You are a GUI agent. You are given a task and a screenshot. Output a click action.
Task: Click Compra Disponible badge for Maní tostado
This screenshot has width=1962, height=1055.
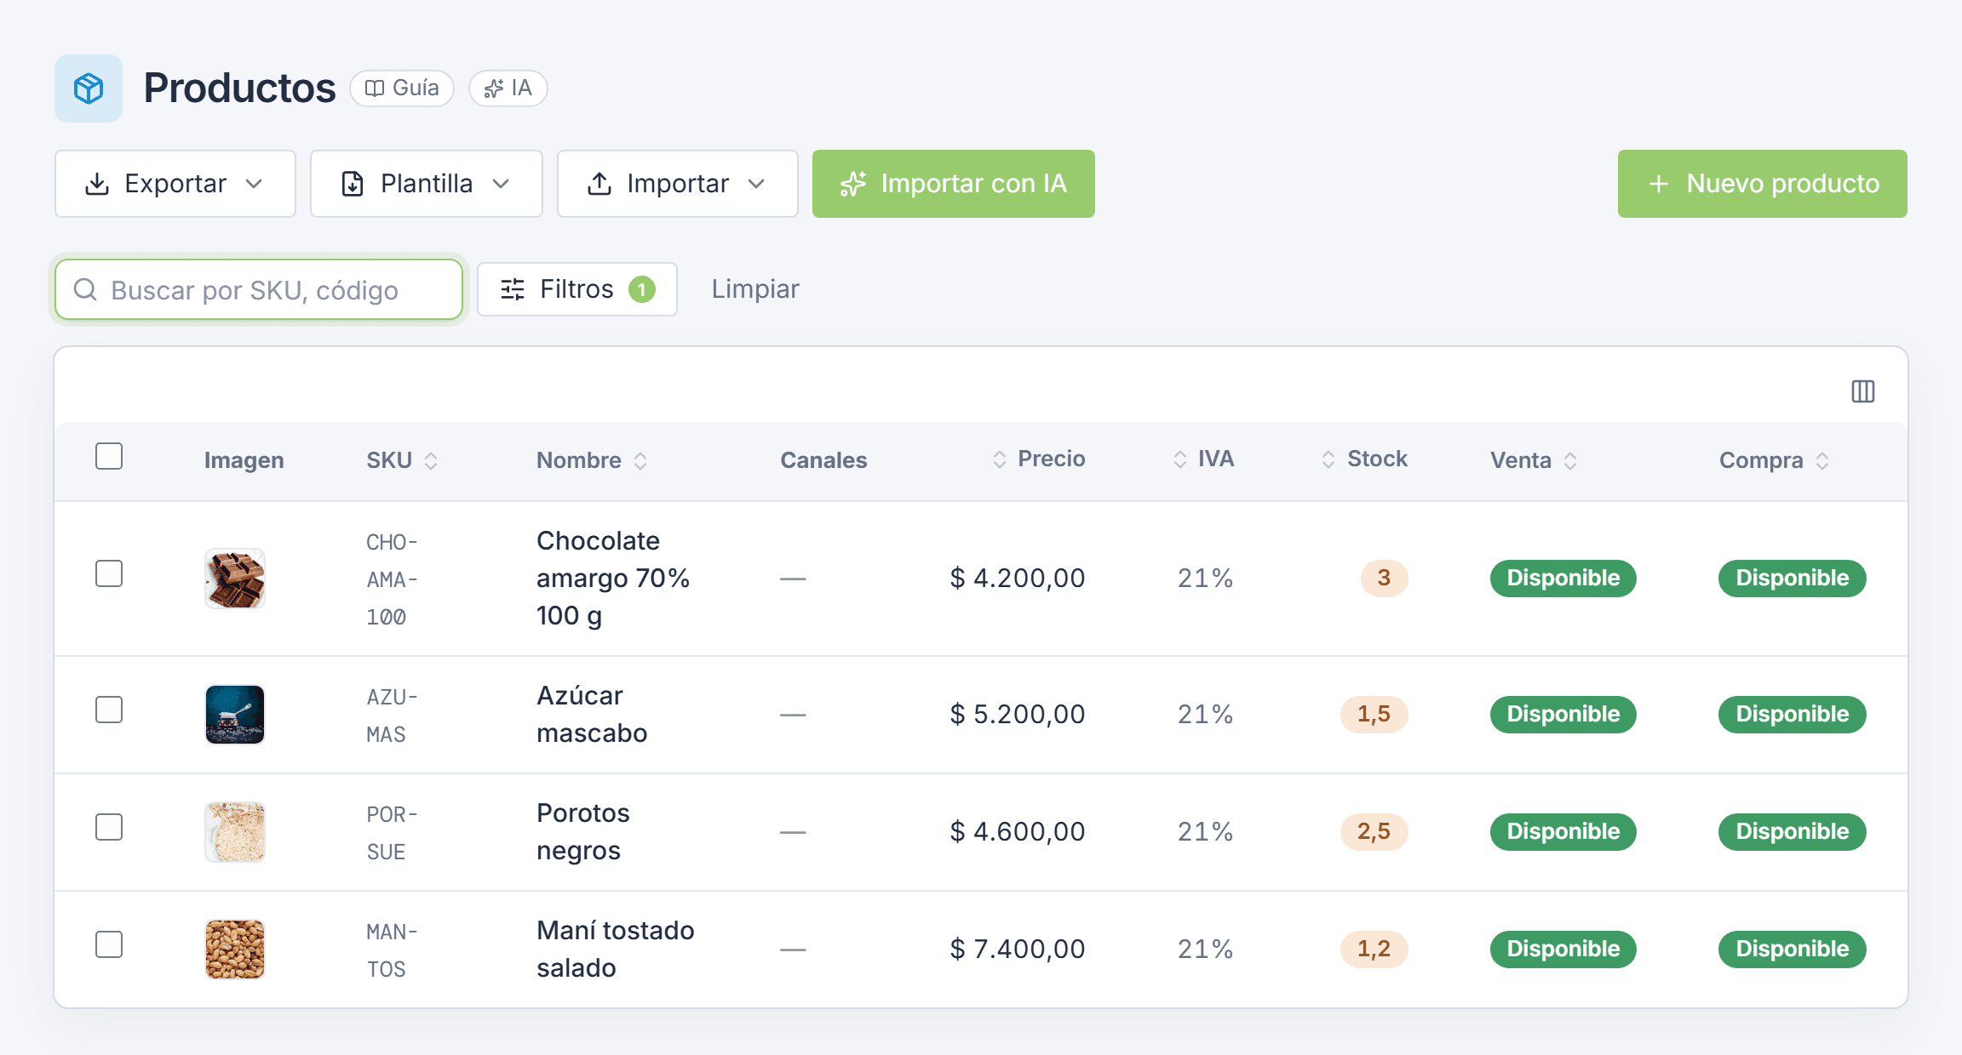point(1793,949)
